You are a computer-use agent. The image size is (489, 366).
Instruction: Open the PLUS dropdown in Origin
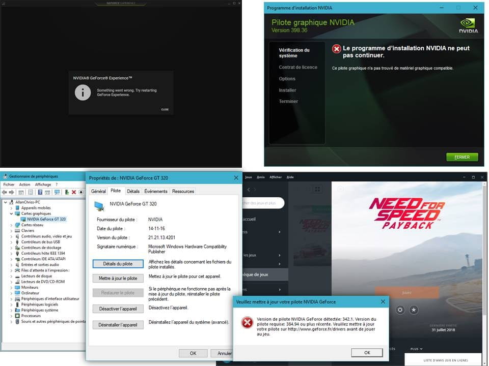pyautogui.click(x=416, y=349)
